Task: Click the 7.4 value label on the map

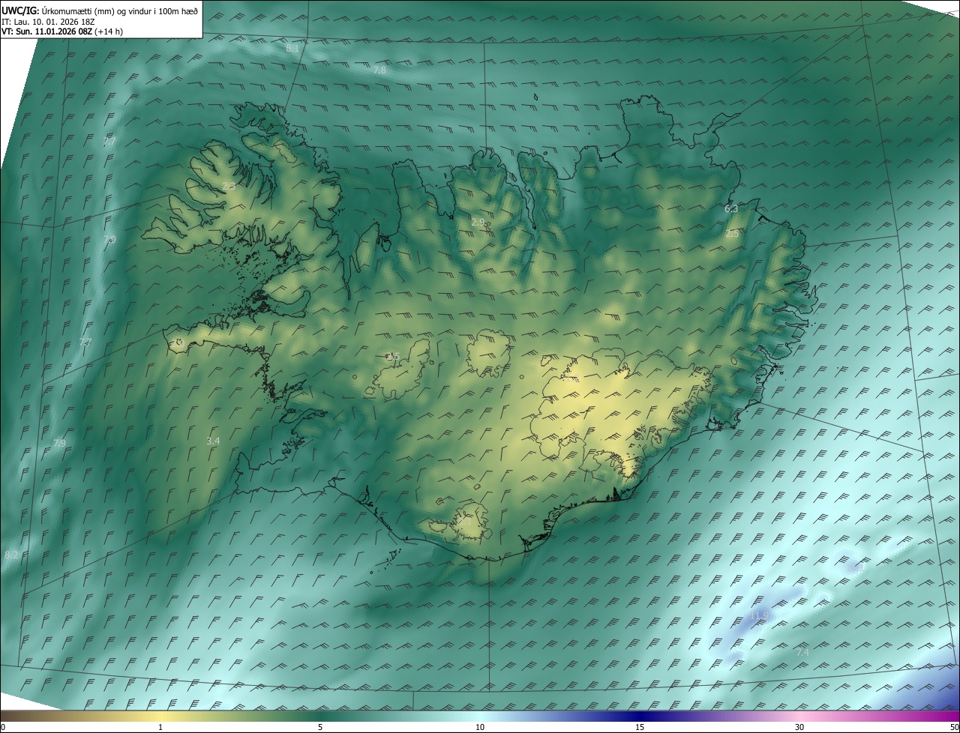Action: point(802,653)
